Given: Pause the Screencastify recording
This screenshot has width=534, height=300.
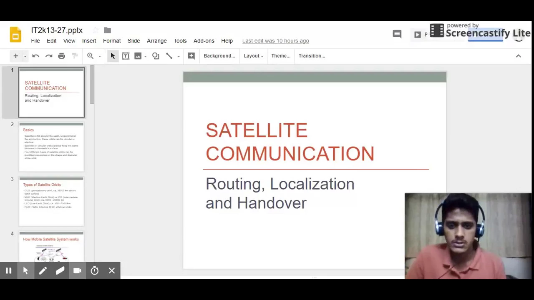Looking at the screenshot, I should [x=8, y=271].
